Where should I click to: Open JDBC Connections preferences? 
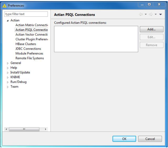[x=28, y=49]
